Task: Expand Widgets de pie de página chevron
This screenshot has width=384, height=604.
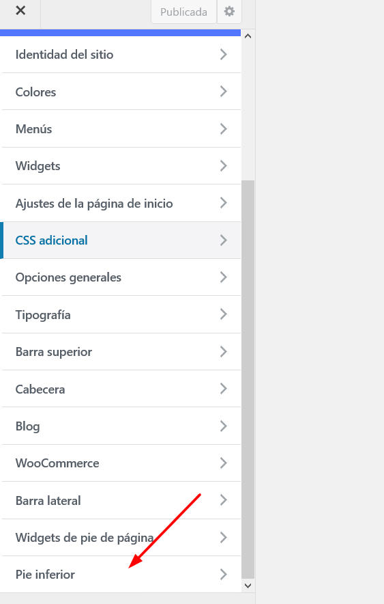Action: 223,537
